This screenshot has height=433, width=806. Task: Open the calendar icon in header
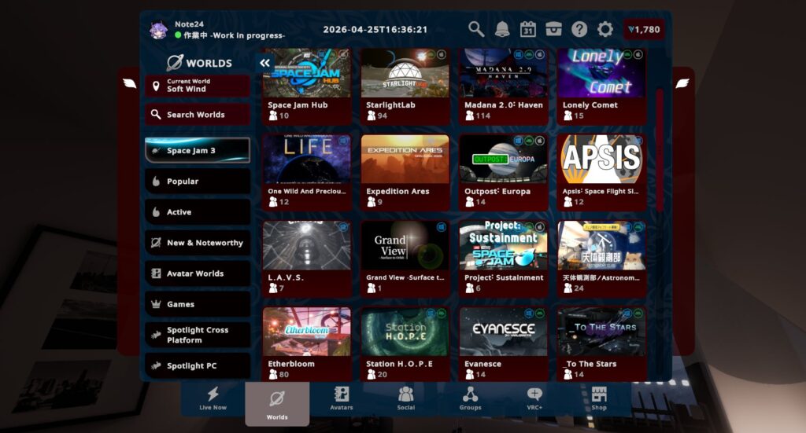528,30
